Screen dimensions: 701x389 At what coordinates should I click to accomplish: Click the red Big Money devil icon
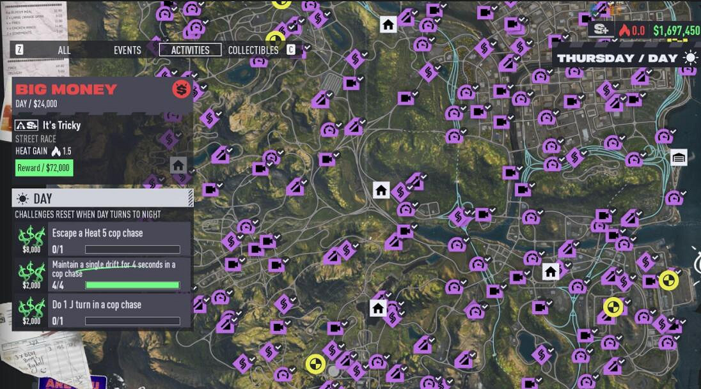click(x=181, y=89)
